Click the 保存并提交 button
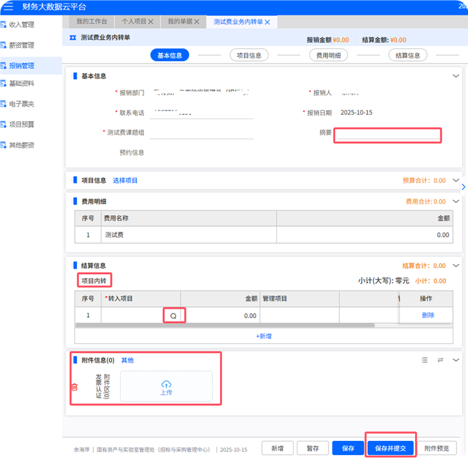This screenshot has height=459, width=468. coord(390,448)
